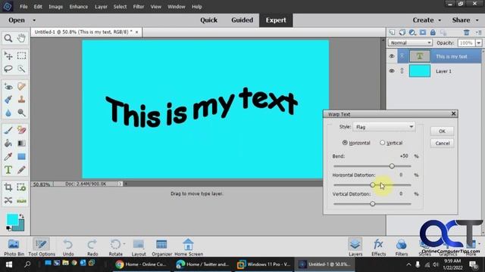Select the Zoom tool

tap(8, 39)
